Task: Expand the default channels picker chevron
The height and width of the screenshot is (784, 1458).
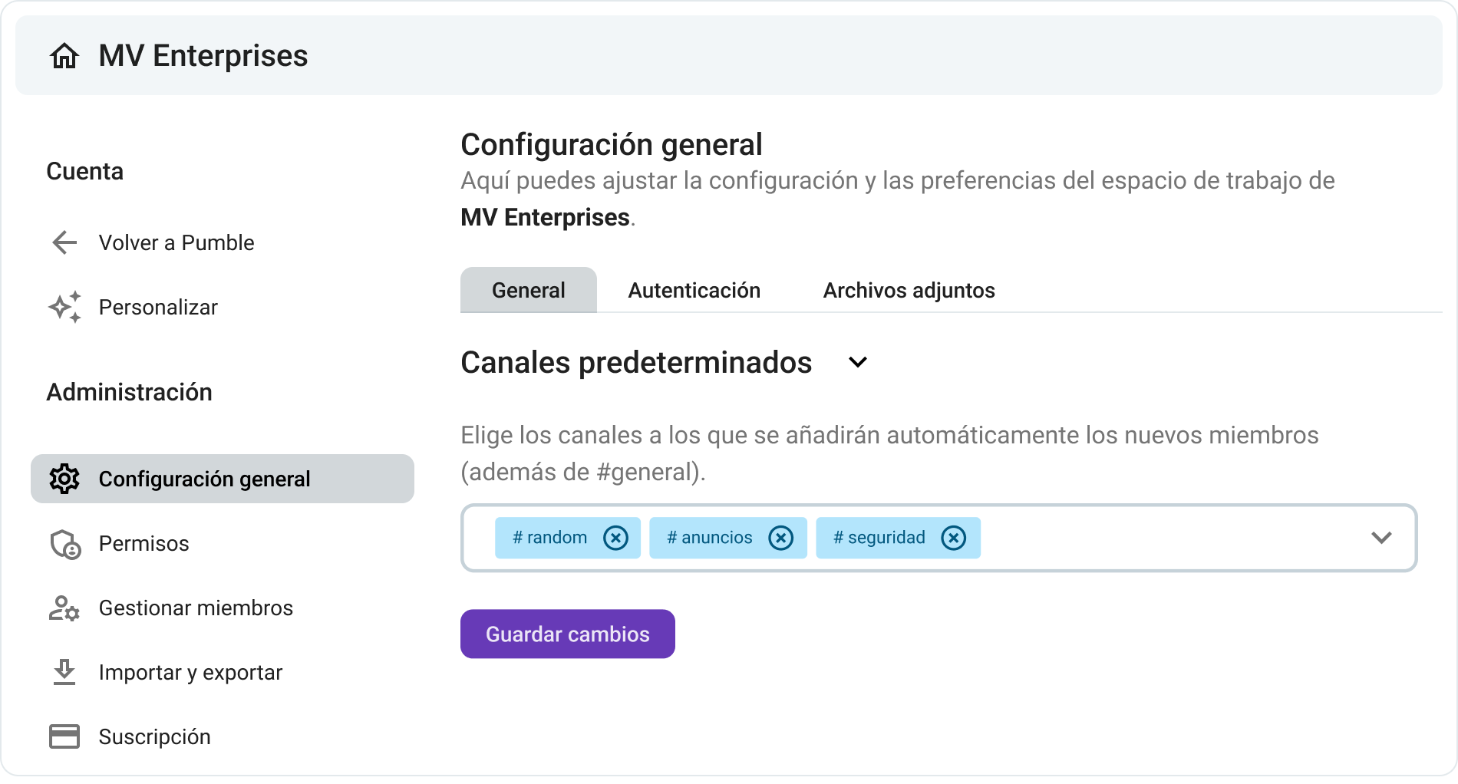Action: tap(1381, 538)
